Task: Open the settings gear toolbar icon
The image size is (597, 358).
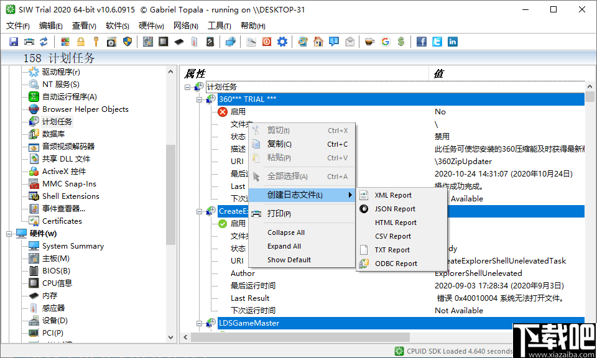Action: pyautogui.click(x=282, y=41)
